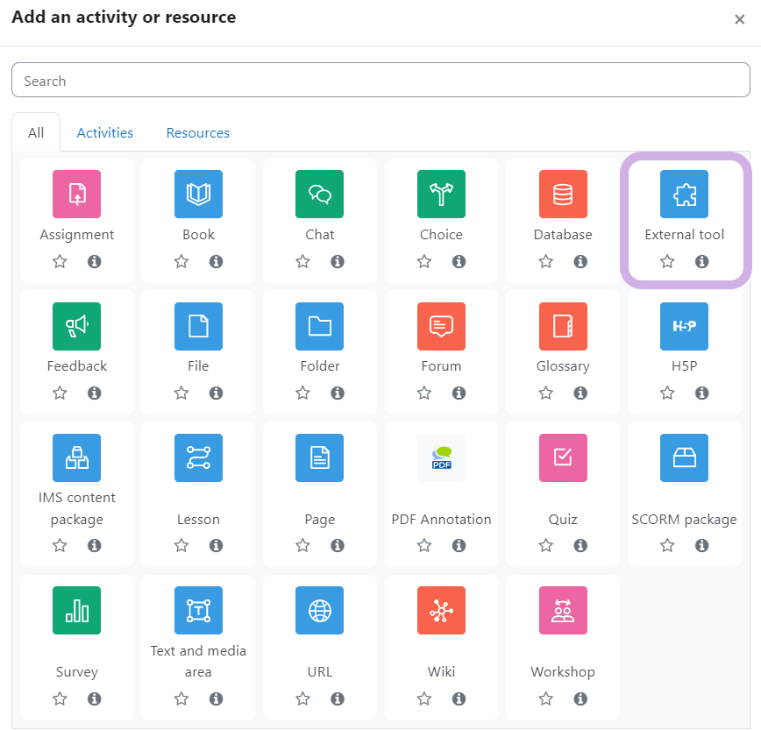The height and width of the screenshot is (730, 761).
Task: Star the Book resource as favourite
Action: [181, 261]
